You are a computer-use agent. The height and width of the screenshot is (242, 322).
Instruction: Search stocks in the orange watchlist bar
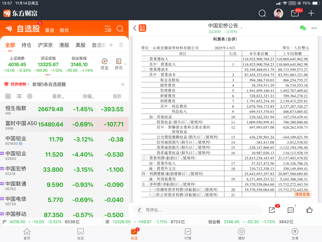120,29
